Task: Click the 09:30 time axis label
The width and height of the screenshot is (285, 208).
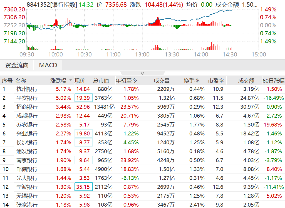Action: (x=27, y=55)
